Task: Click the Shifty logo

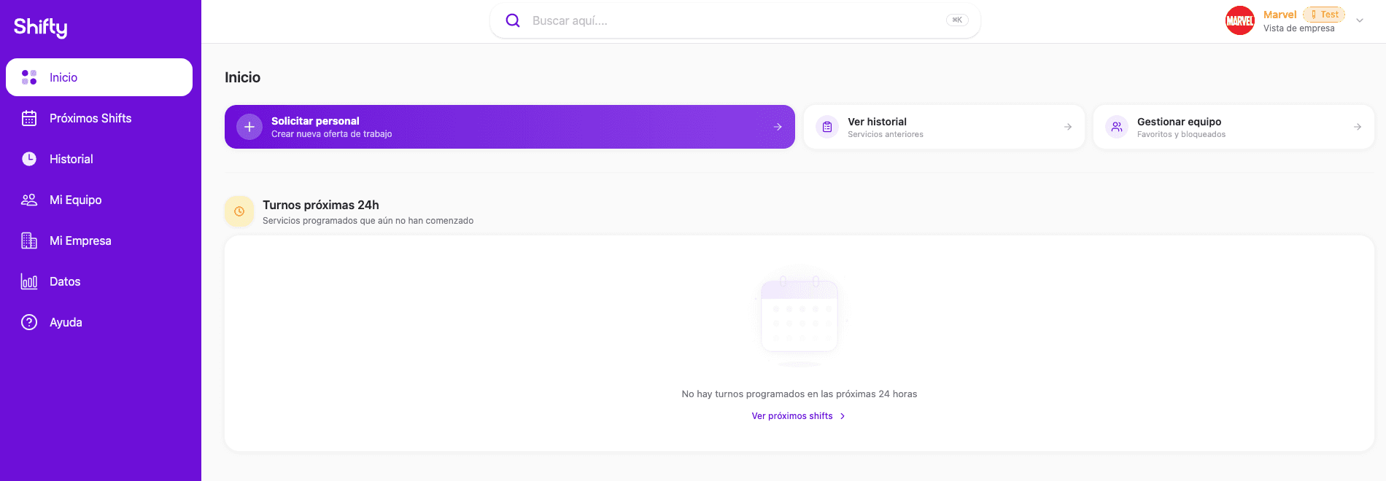Action: coord(41,28)
